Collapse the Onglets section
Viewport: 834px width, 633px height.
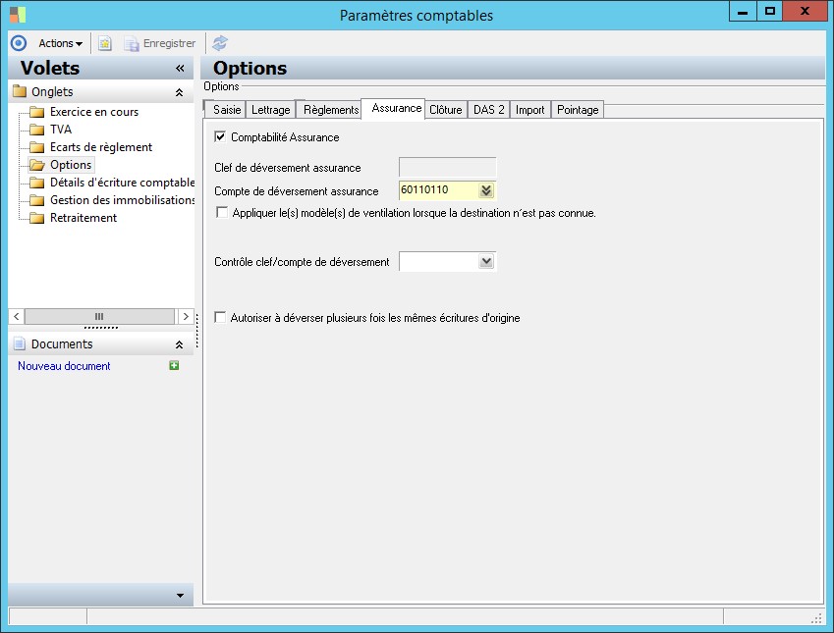[x=179, y=92]
